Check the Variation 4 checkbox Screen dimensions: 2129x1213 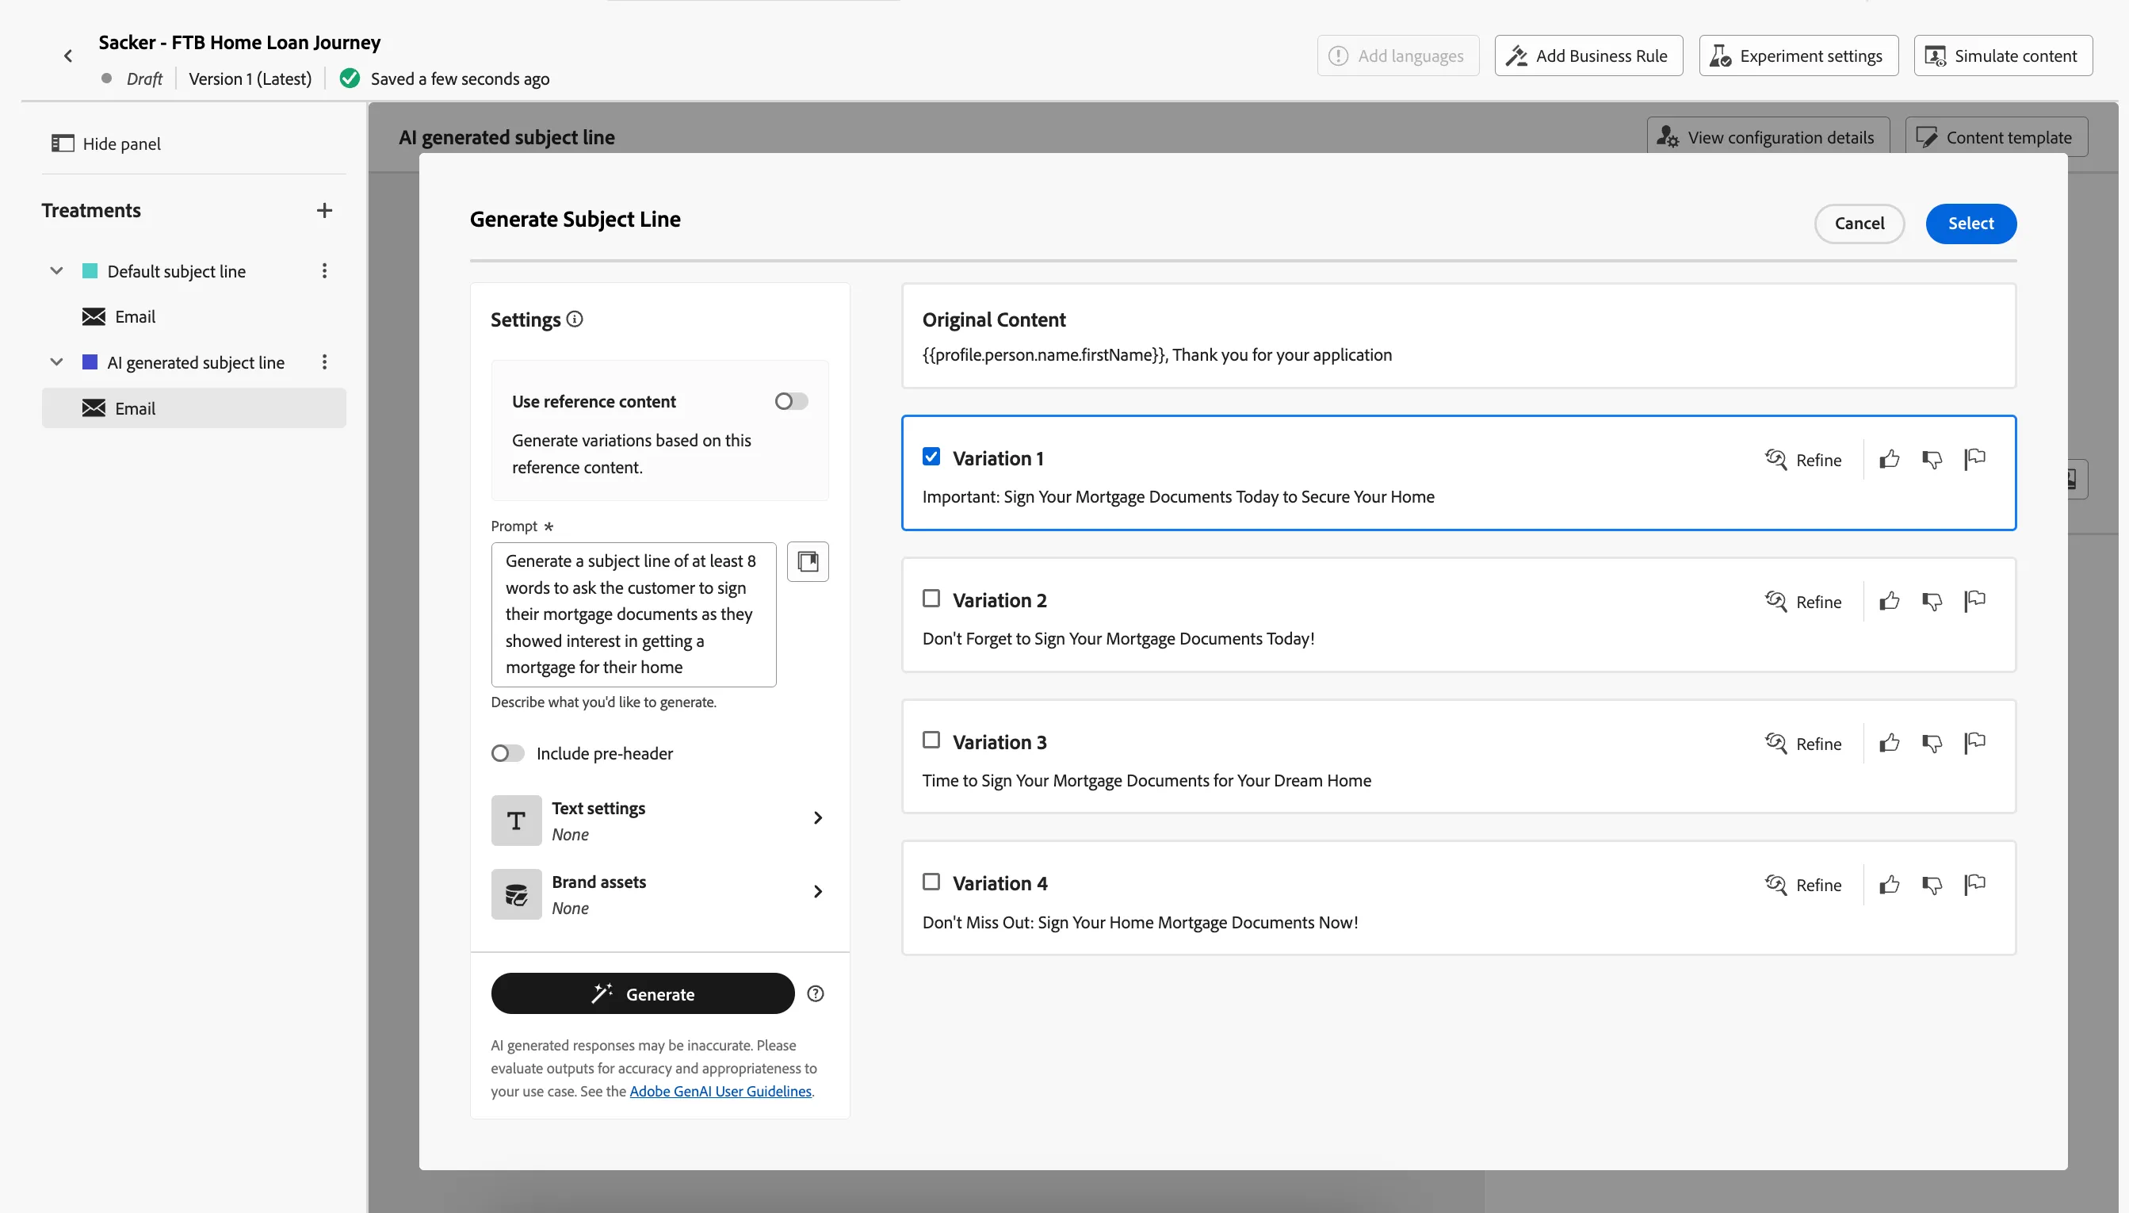click(931, 882)
